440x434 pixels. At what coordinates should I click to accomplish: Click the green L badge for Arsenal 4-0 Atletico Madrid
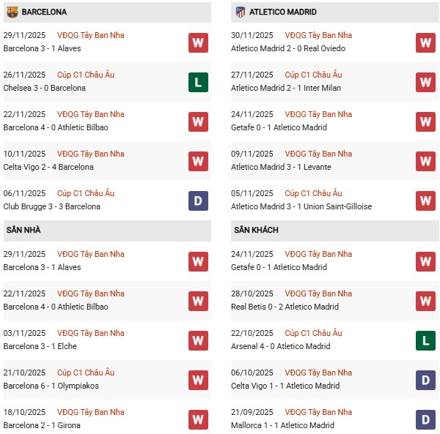(425, 340)
